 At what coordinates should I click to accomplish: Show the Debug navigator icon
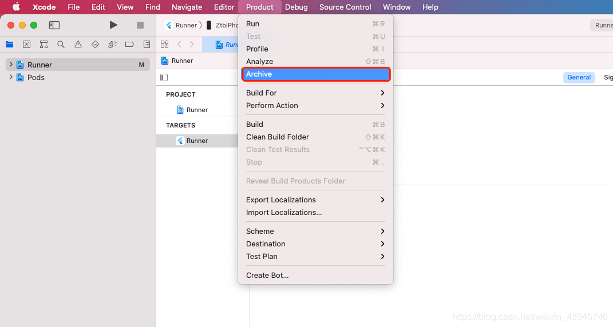point(113,45)
